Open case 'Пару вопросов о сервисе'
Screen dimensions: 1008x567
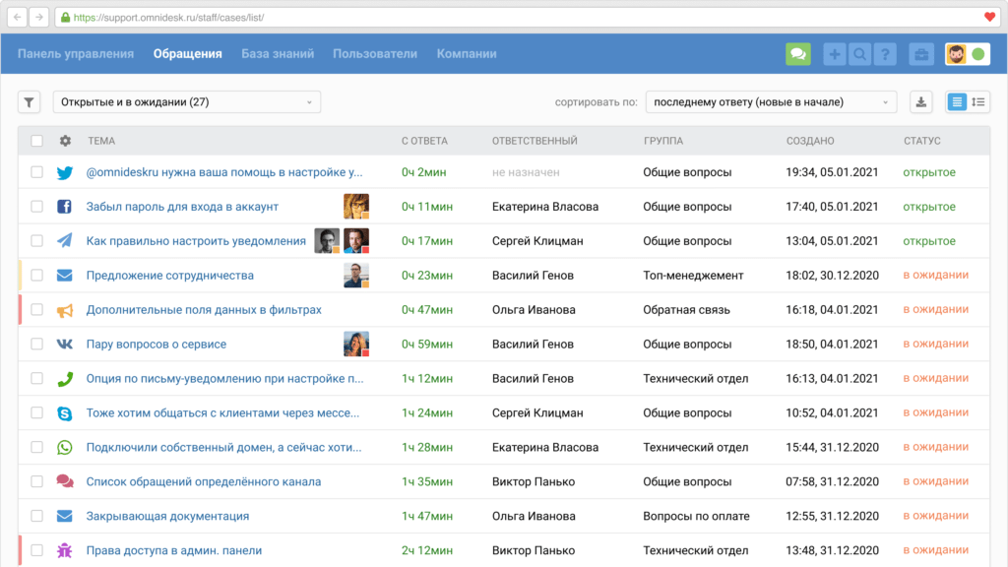coord(157,344)
